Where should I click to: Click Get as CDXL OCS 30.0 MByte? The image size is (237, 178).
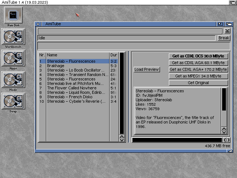(x=198, y=56)
